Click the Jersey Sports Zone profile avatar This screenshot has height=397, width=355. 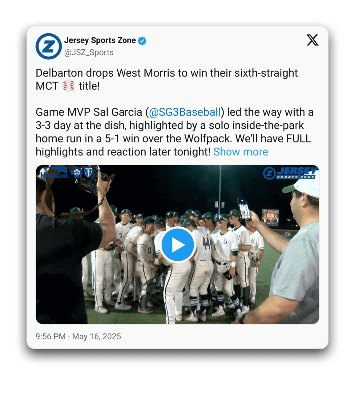pos(48,46)
